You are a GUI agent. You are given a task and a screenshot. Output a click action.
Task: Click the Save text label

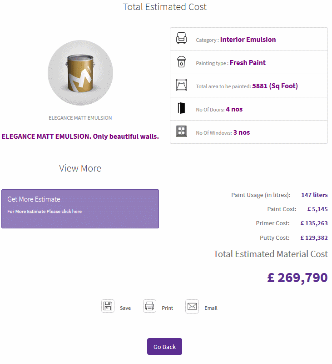pos(125,308)
